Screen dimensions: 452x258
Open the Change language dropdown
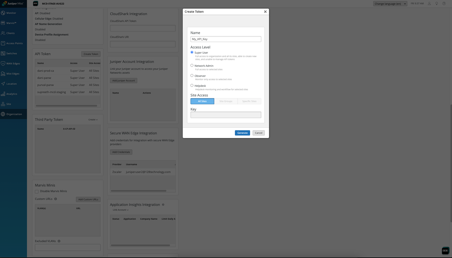tap(390, 4)
